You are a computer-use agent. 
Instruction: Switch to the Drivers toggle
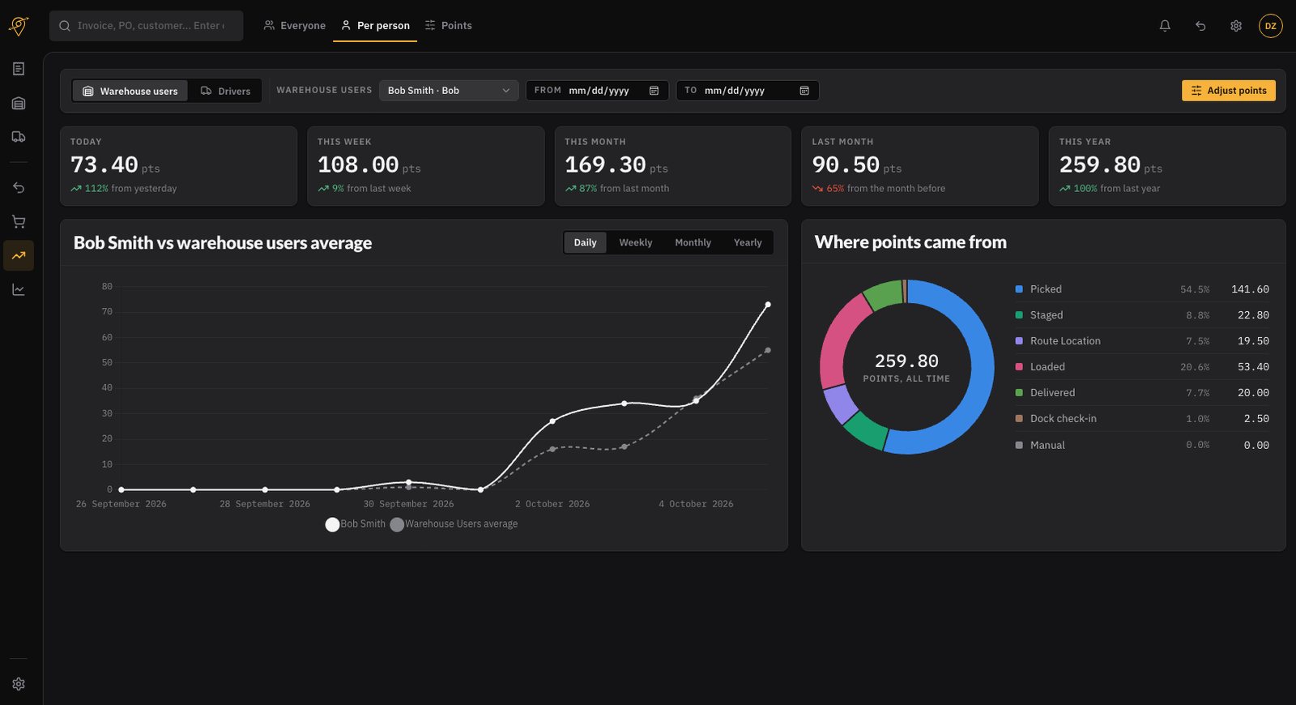pos(225,91)
